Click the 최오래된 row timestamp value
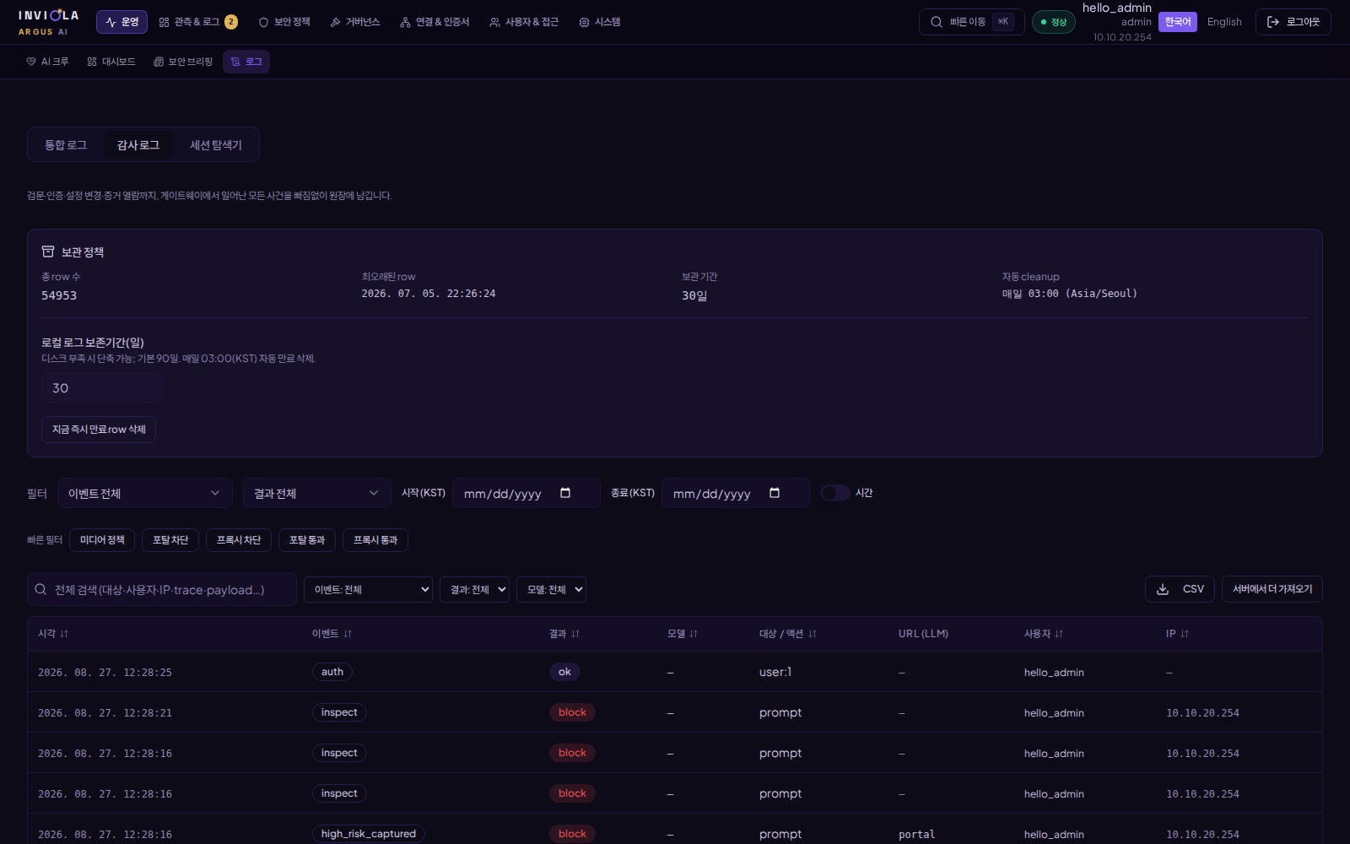 (429, 294)
